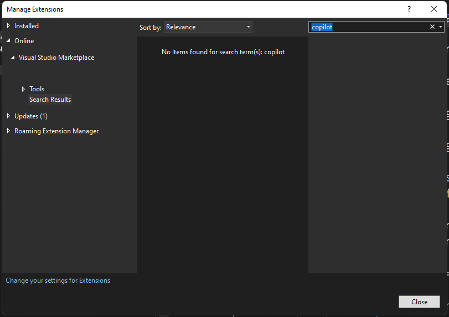
Task: Select Visual Studio Marketplace in the tree
Action: click(56, 58)
